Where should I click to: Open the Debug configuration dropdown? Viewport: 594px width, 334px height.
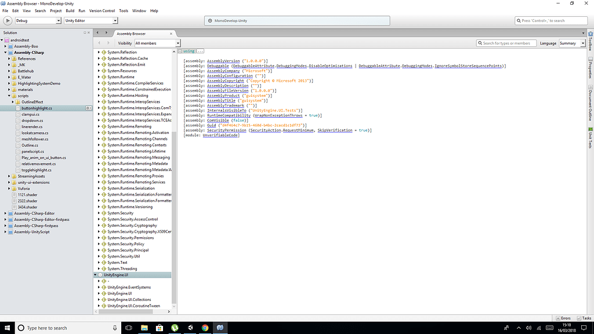point(38,21)
